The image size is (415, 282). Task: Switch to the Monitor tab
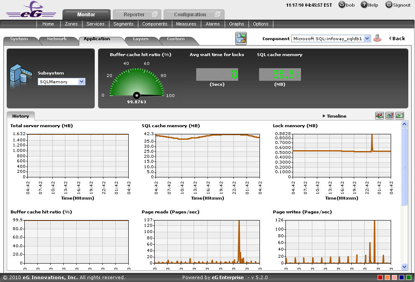[x=86, y=15]
